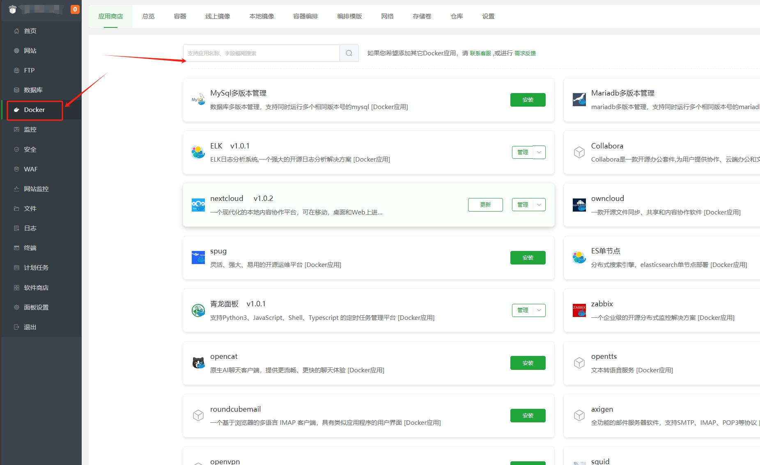This screenshot has height=465, width=760.
Task: Click the nextcloud app logo
Action: click(x=198, y=205)
